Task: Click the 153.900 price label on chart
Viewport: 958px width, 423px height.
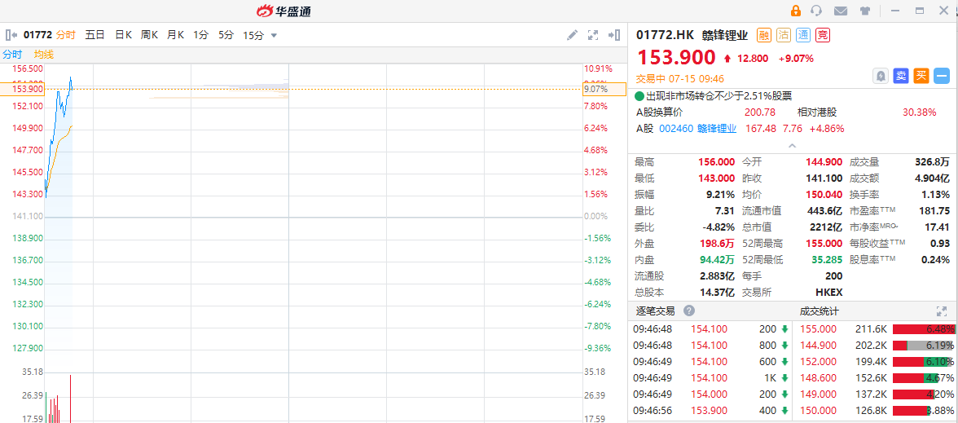Action: click(23, 90)
